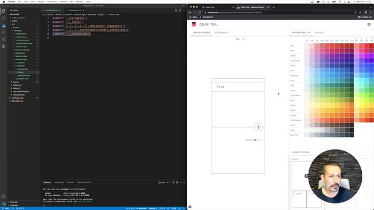
Task: Select the TERMINAL panel tab
Action: coord(47,183)
